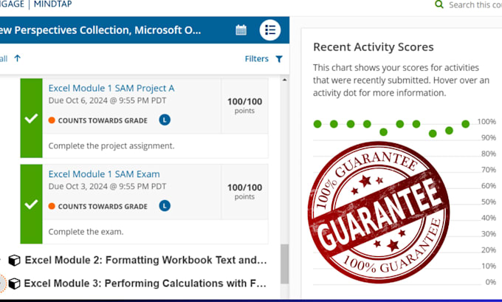Click the last green activity score dot
Screen dimensions: 502x302
pos(466,124)
